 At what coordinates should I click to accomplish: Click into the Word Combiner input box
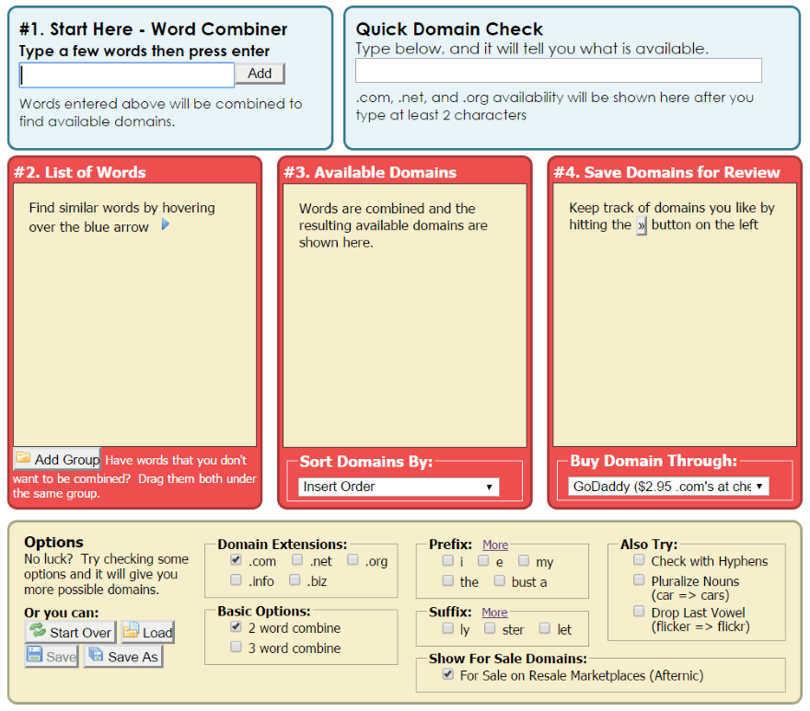[127, 75]
